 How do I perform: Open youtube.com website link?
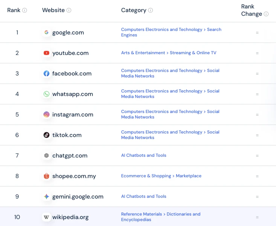tap(70, 53)
